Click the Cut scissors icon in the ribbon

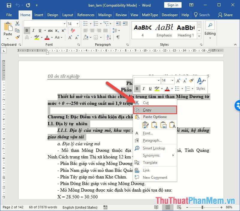tap(17, 24)
